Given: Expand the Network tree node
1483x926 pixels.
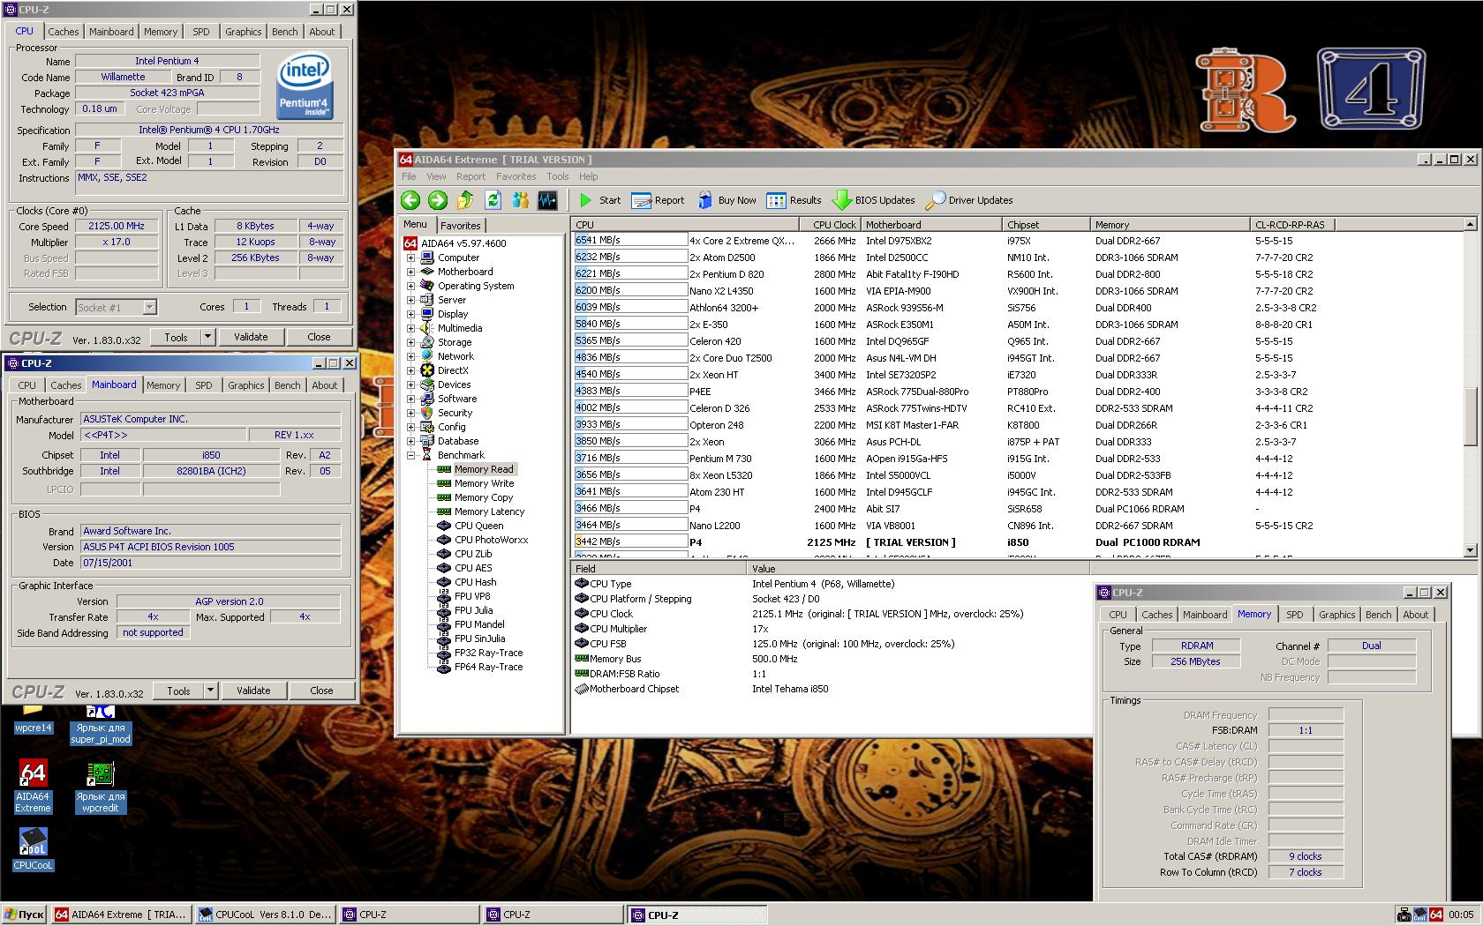Looking at the screenshot, I should pos(410,356).
